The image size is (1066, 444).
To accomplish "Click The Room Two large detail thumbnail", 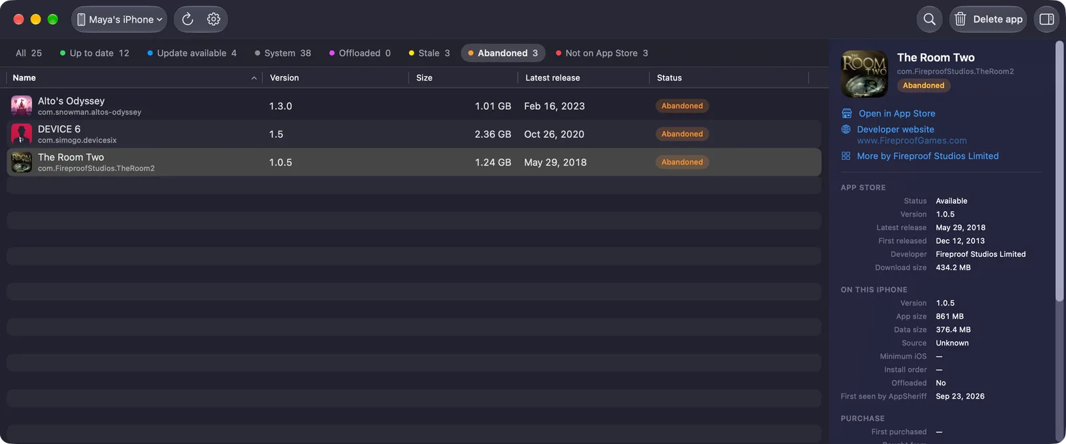I will pyautogui.click(x=865, y=74).
